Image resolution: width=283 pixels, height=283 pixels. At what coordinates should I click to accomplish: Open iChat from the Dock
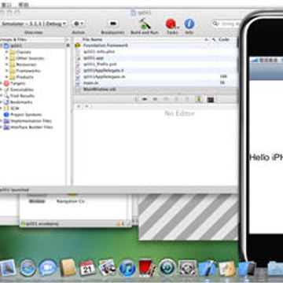coord(48,268)
